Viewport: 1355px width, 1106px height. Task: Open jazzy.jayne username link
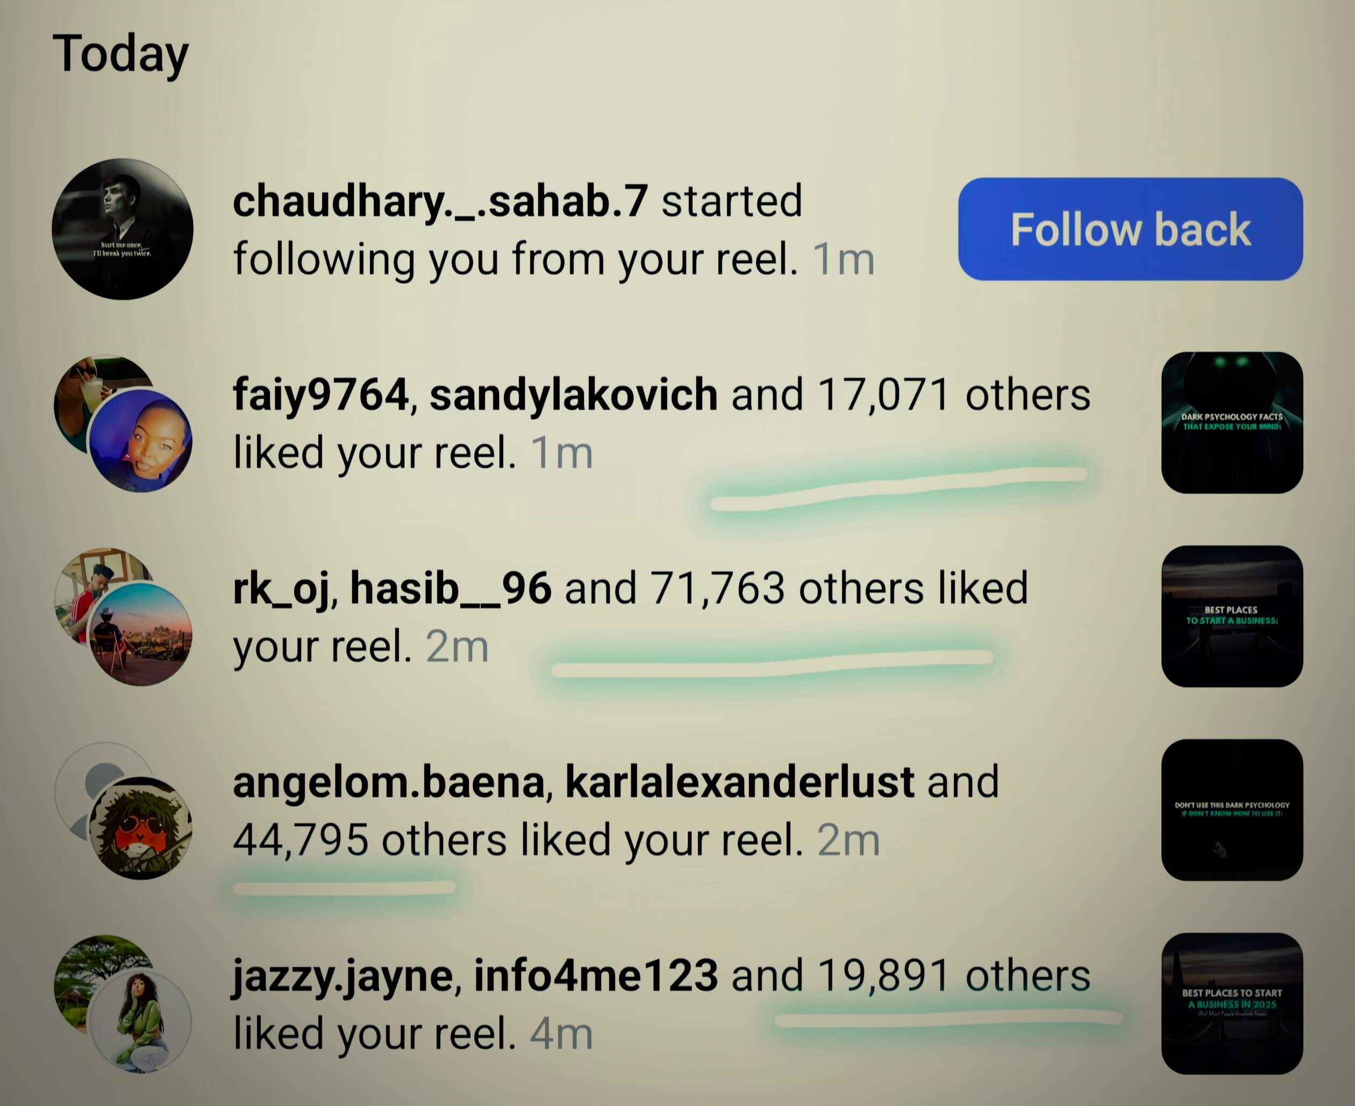click(343, 977)
